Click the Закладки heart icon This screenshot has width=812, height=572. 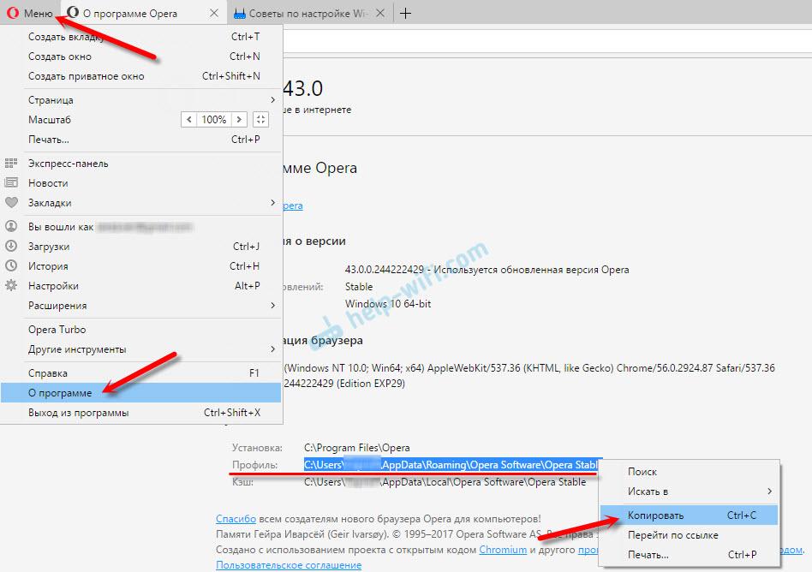pyautogui.click(x=11, y=202)
